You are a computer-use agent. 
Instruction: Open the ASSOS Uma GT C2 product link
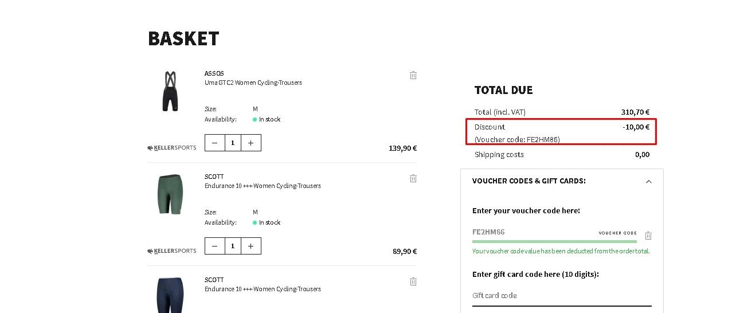pos(253,83)
